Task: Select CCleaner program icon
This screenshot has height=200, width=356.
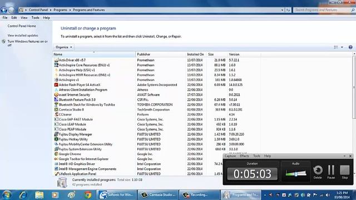Action: [x=56, y=114]
